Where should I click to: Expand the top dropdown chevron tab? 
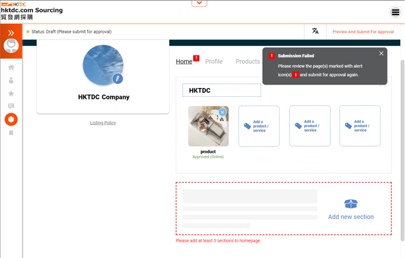[x=199, y=3]
